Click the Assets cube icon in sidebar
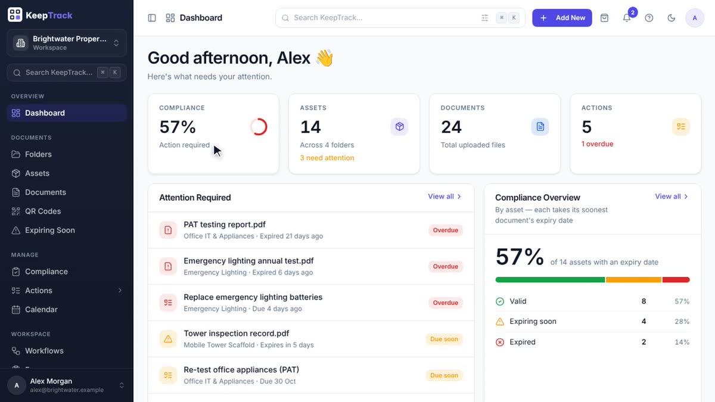This screenshot has height=402, width=715. pos(16,173)
